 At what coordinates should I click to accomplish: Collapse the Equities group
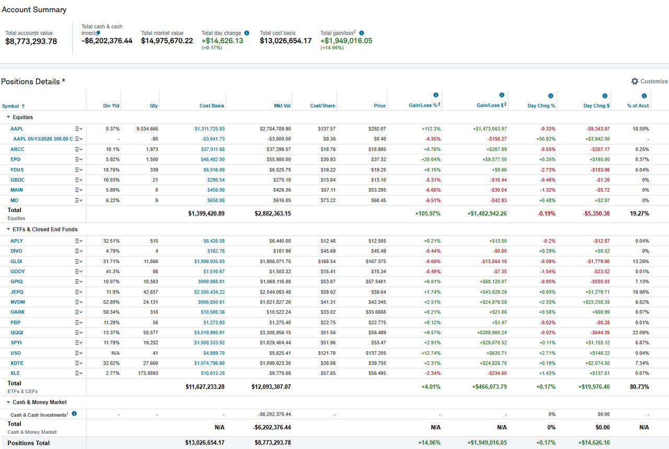tap(8, 117)
